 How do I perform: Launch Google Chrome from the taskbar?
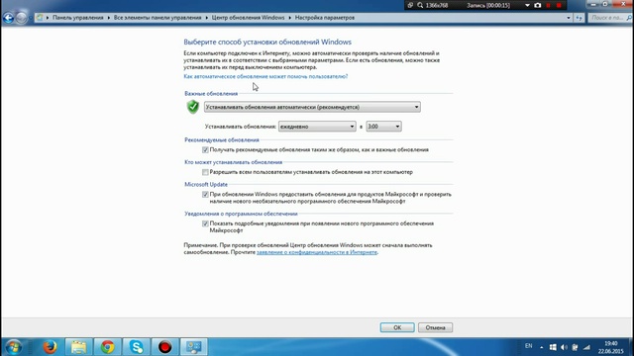[x=108, y=347]
